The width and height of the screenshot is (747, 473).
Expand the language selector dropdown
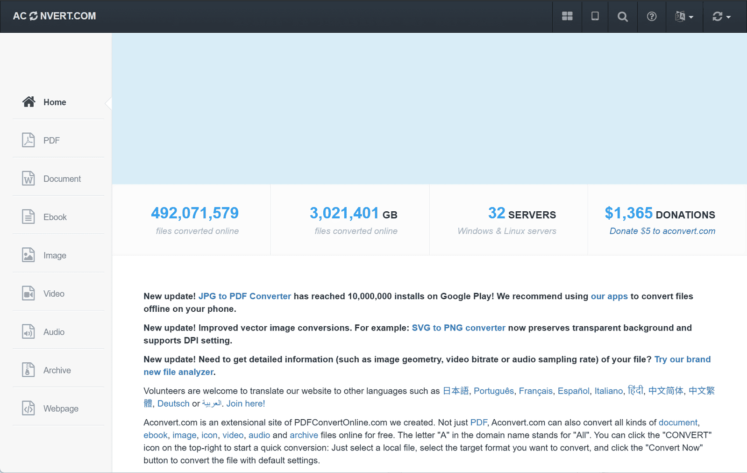(684, 17)
